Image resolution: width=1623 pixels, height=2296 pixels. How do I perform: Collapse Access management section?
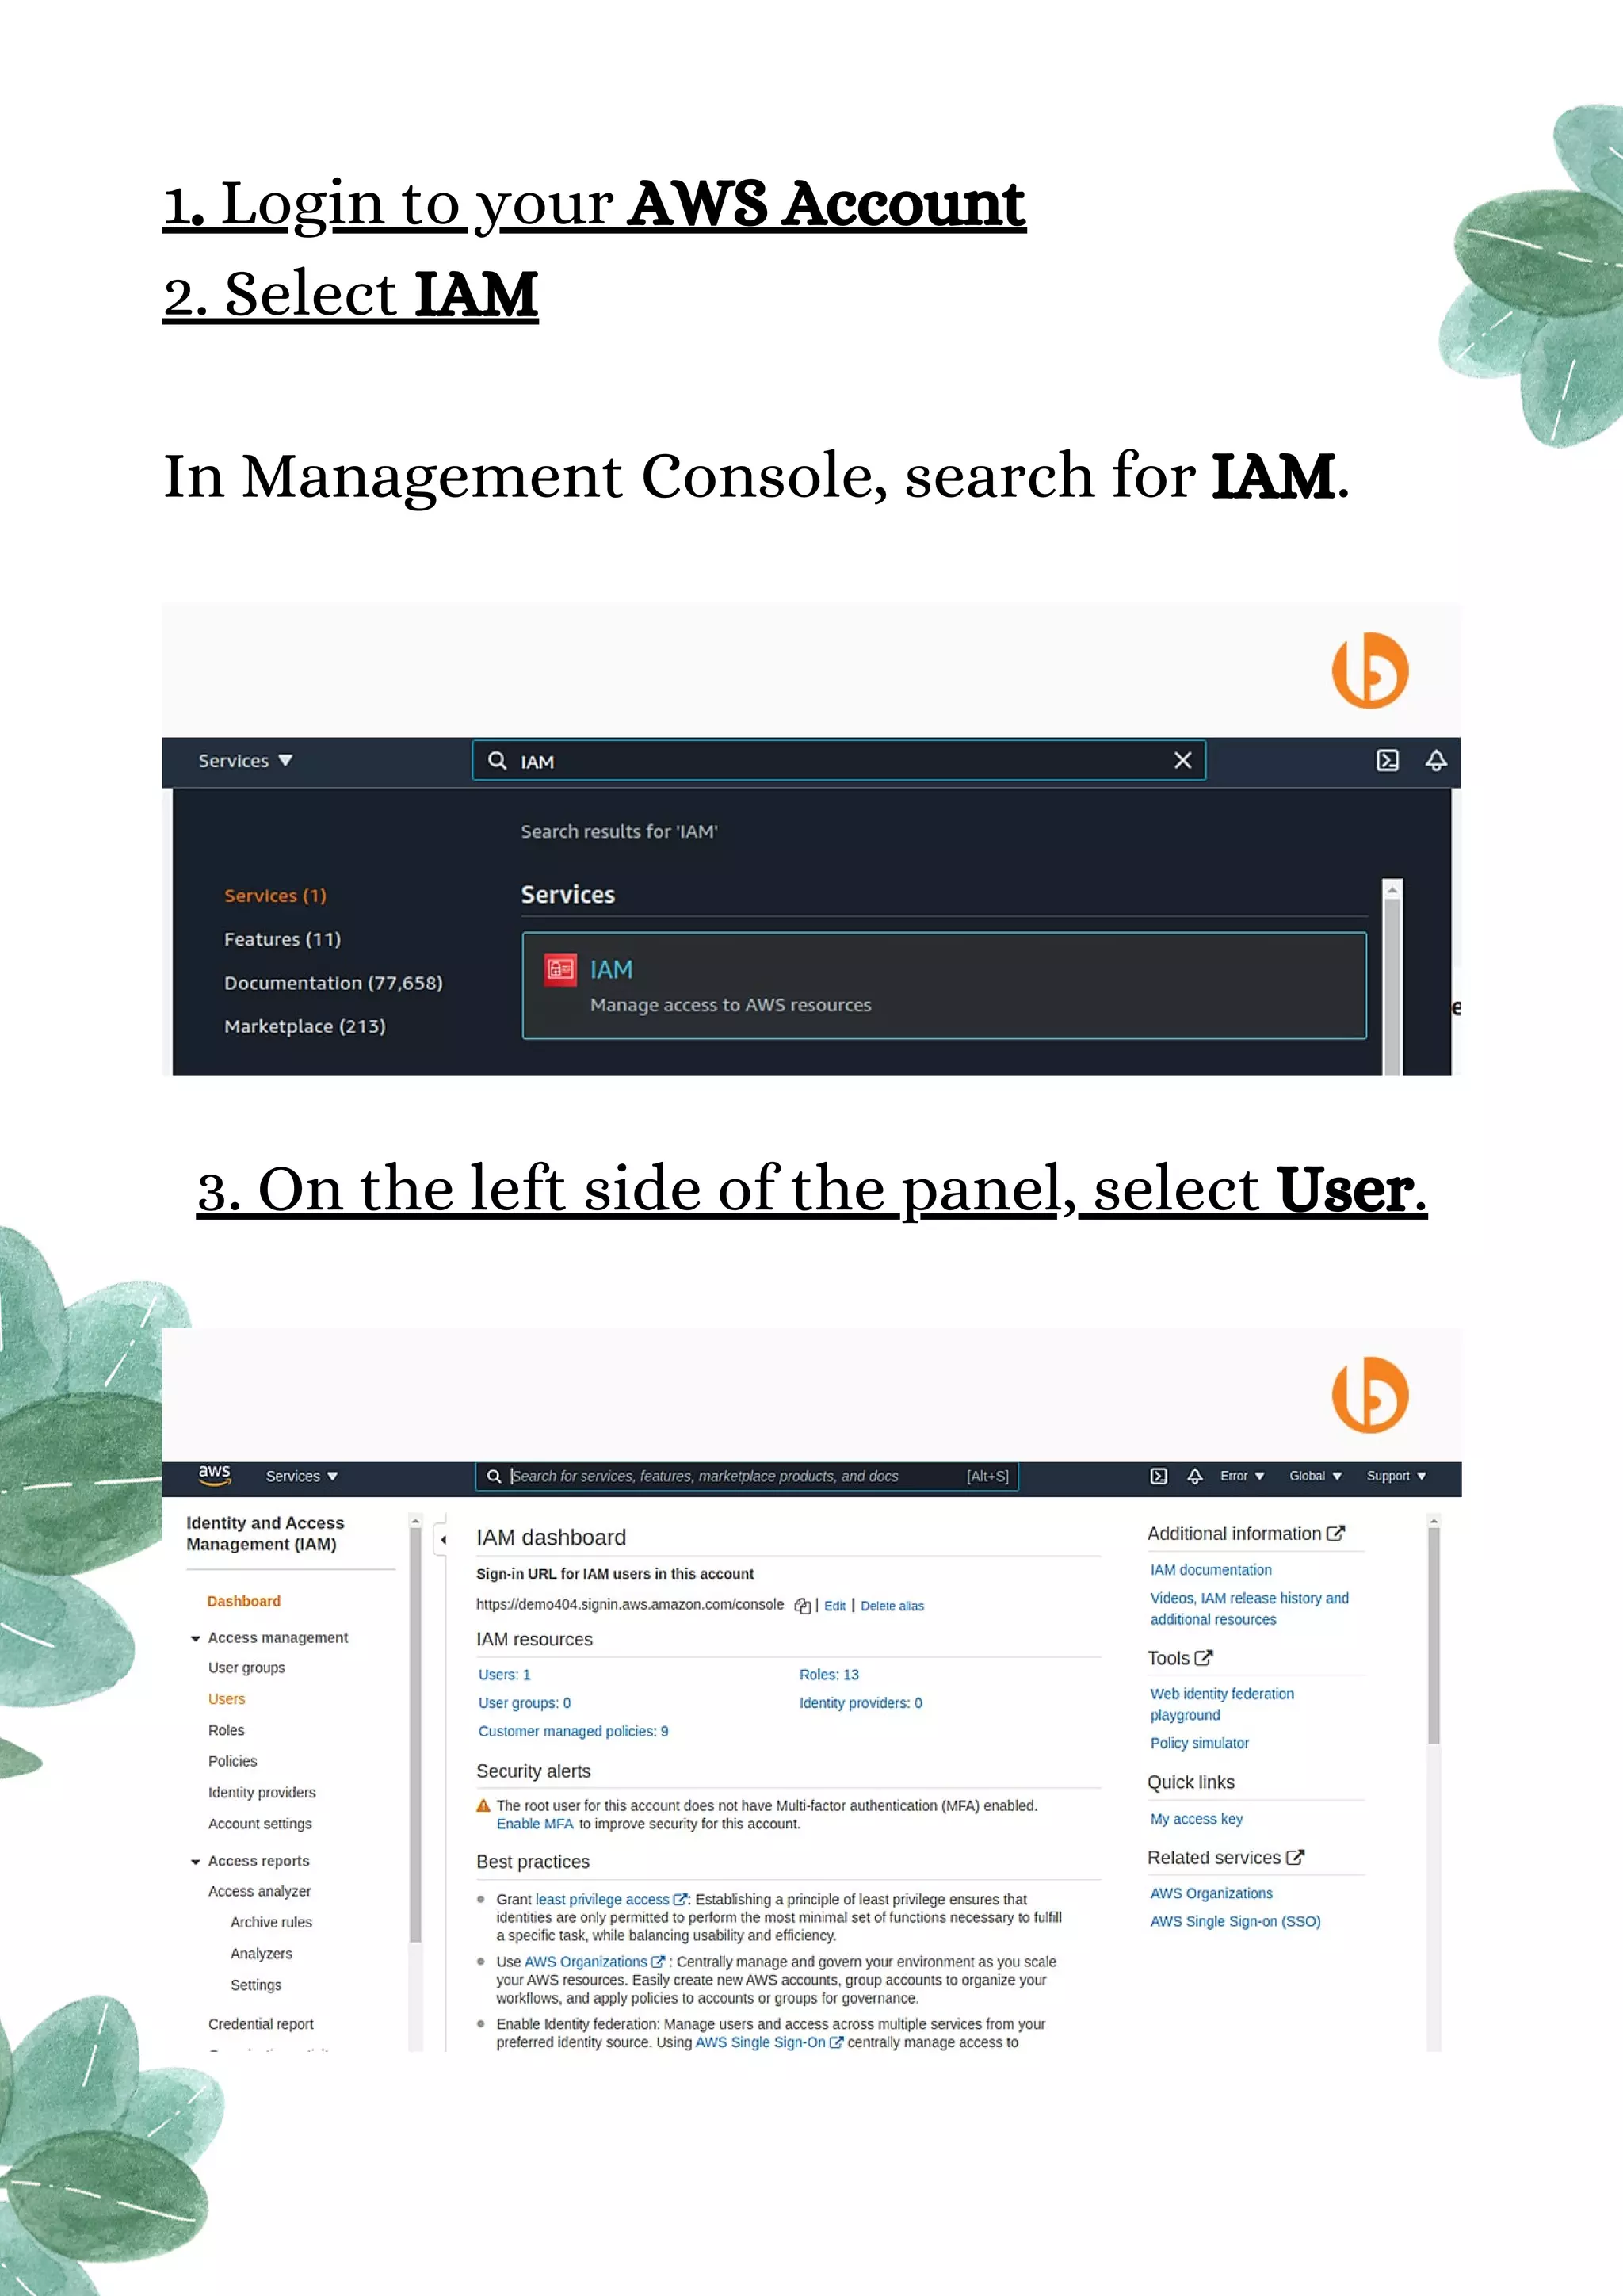[x=196, y=1638]
